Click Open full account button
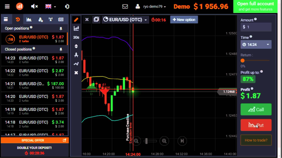 255,6
